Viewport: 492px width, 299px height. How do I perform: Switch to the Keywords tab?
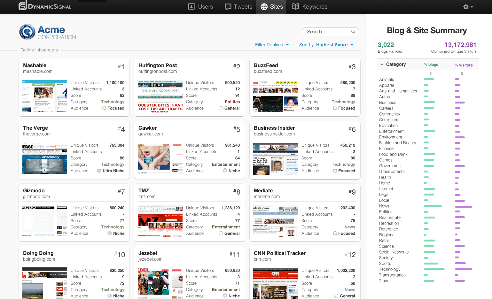tap(315, 7)
